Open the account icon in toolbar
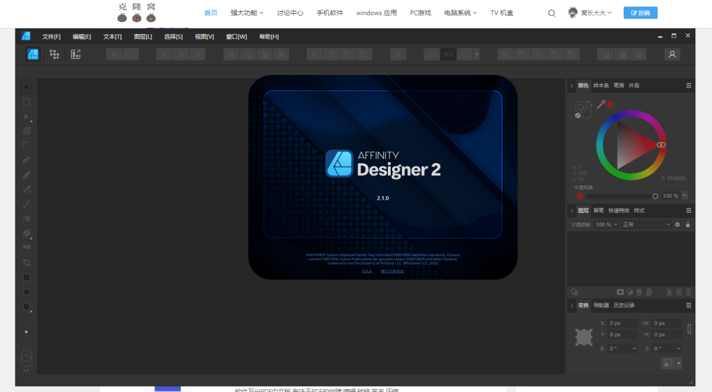Viewport: 712px width, 392px height. coord(672,54)
